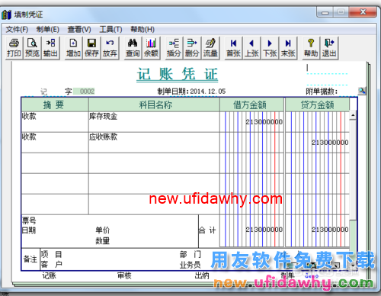Click the 记账凭证 voucher title
The image size is (381, 296).
[178, 75]
